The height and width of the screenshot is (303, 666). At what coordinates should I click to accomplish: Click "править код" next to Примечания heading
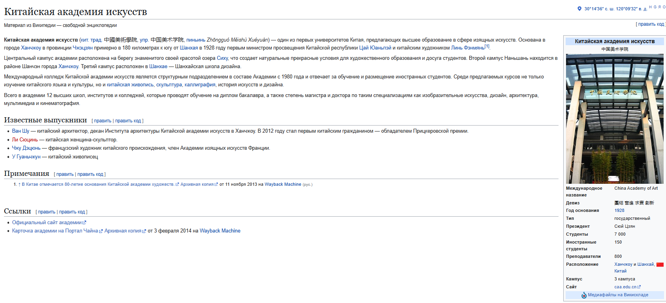point(90,174)
